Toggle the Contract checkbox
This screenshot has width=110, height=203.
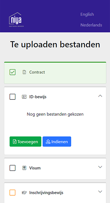pyautogui.click(x=12, y=72)
